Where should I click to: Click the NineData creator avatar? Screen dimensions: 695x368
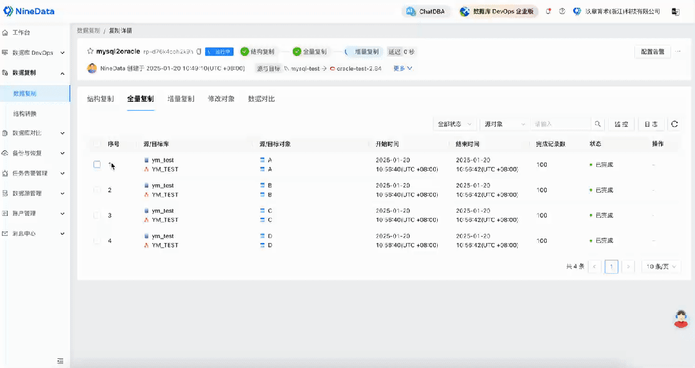(x=92, y=68)
